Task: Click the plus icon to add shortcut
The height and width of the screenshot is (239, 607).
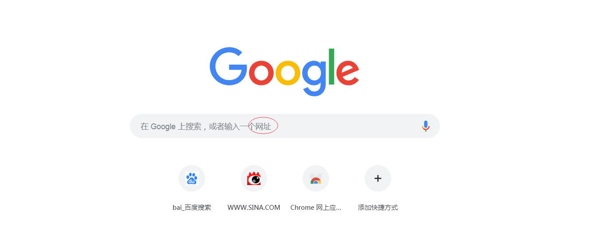Action: (378, 178)
